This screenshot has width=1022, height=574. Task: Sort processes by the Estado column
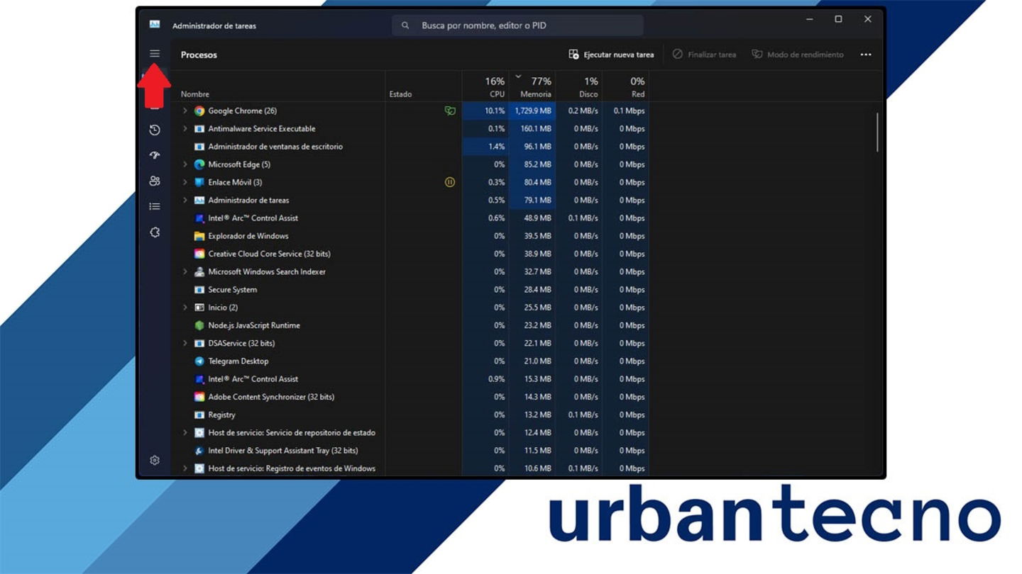click(400, 94)
